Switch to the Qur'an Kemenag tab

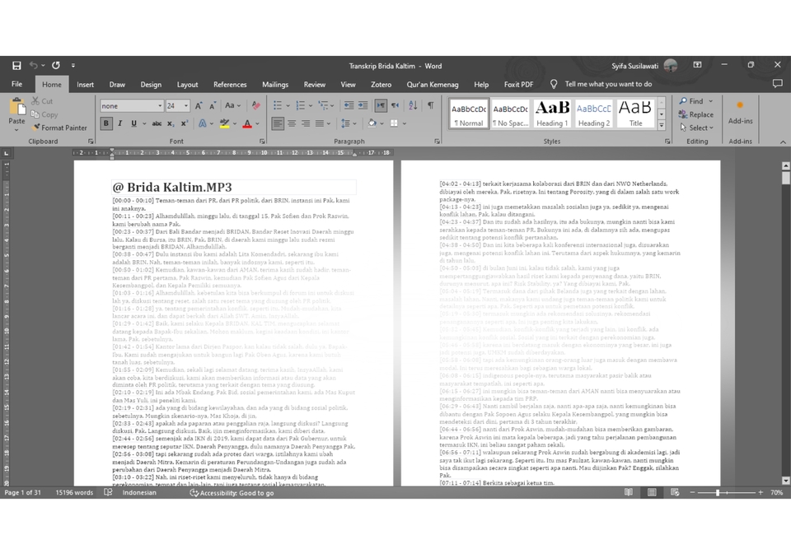(x=433, y=85)
